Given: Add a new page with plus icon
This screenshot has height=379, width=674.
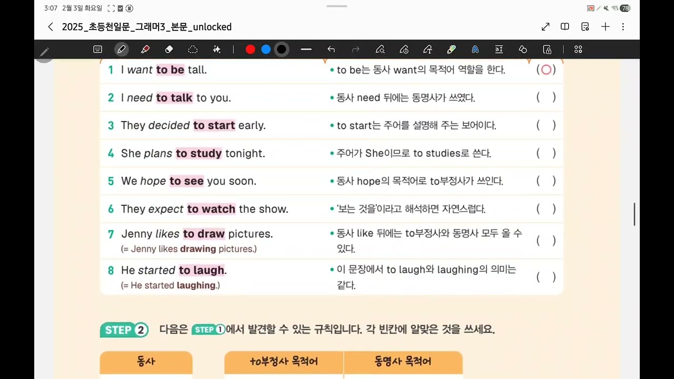Looking at the screenshot, I should (x=606, y=27).
